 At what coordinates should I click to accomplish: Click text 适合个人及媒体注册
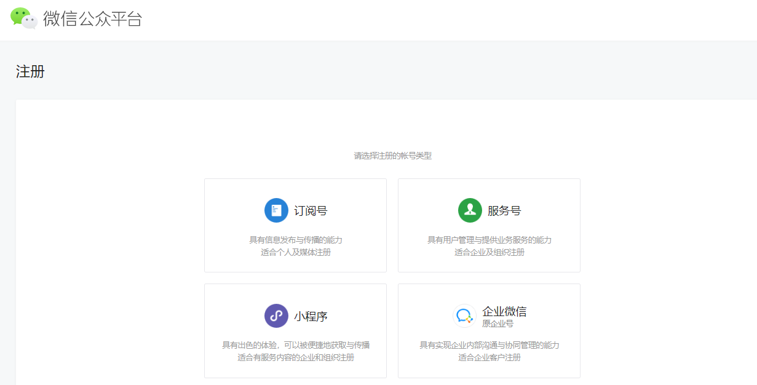tap(296, 252)
